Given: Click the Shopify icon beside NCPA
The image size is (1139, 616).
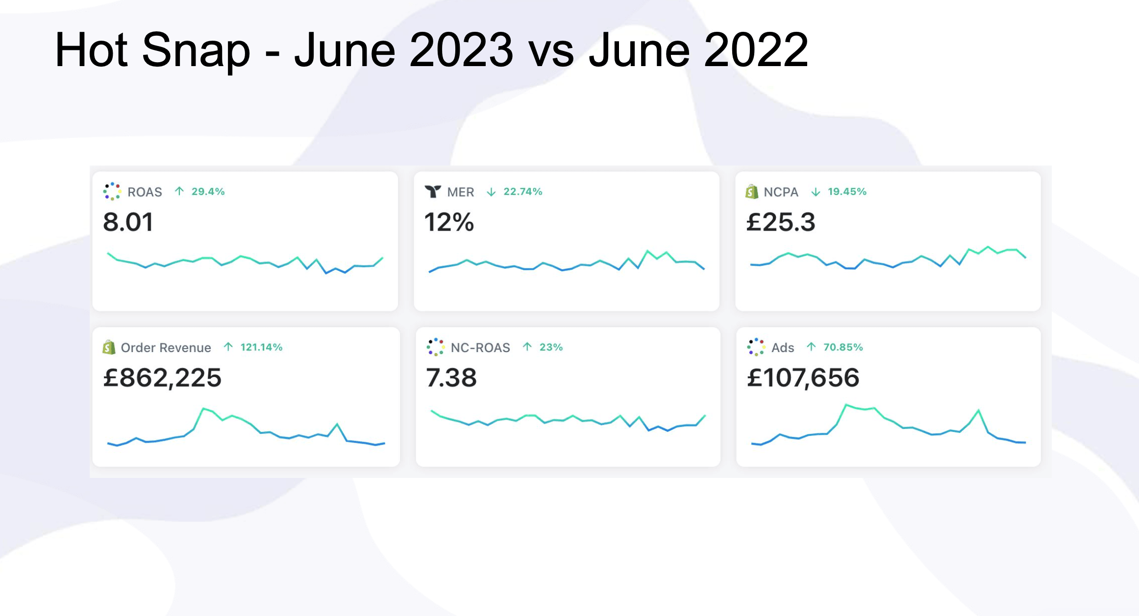Looking at the screenshot, I should coord(752,191).
